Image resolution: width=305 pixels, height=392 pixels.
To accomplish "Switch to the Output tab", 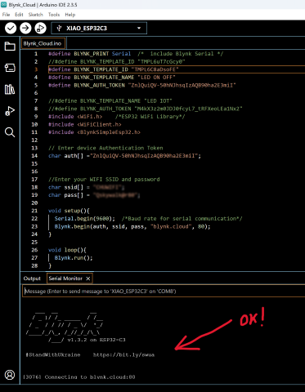I will coord(32,278).
